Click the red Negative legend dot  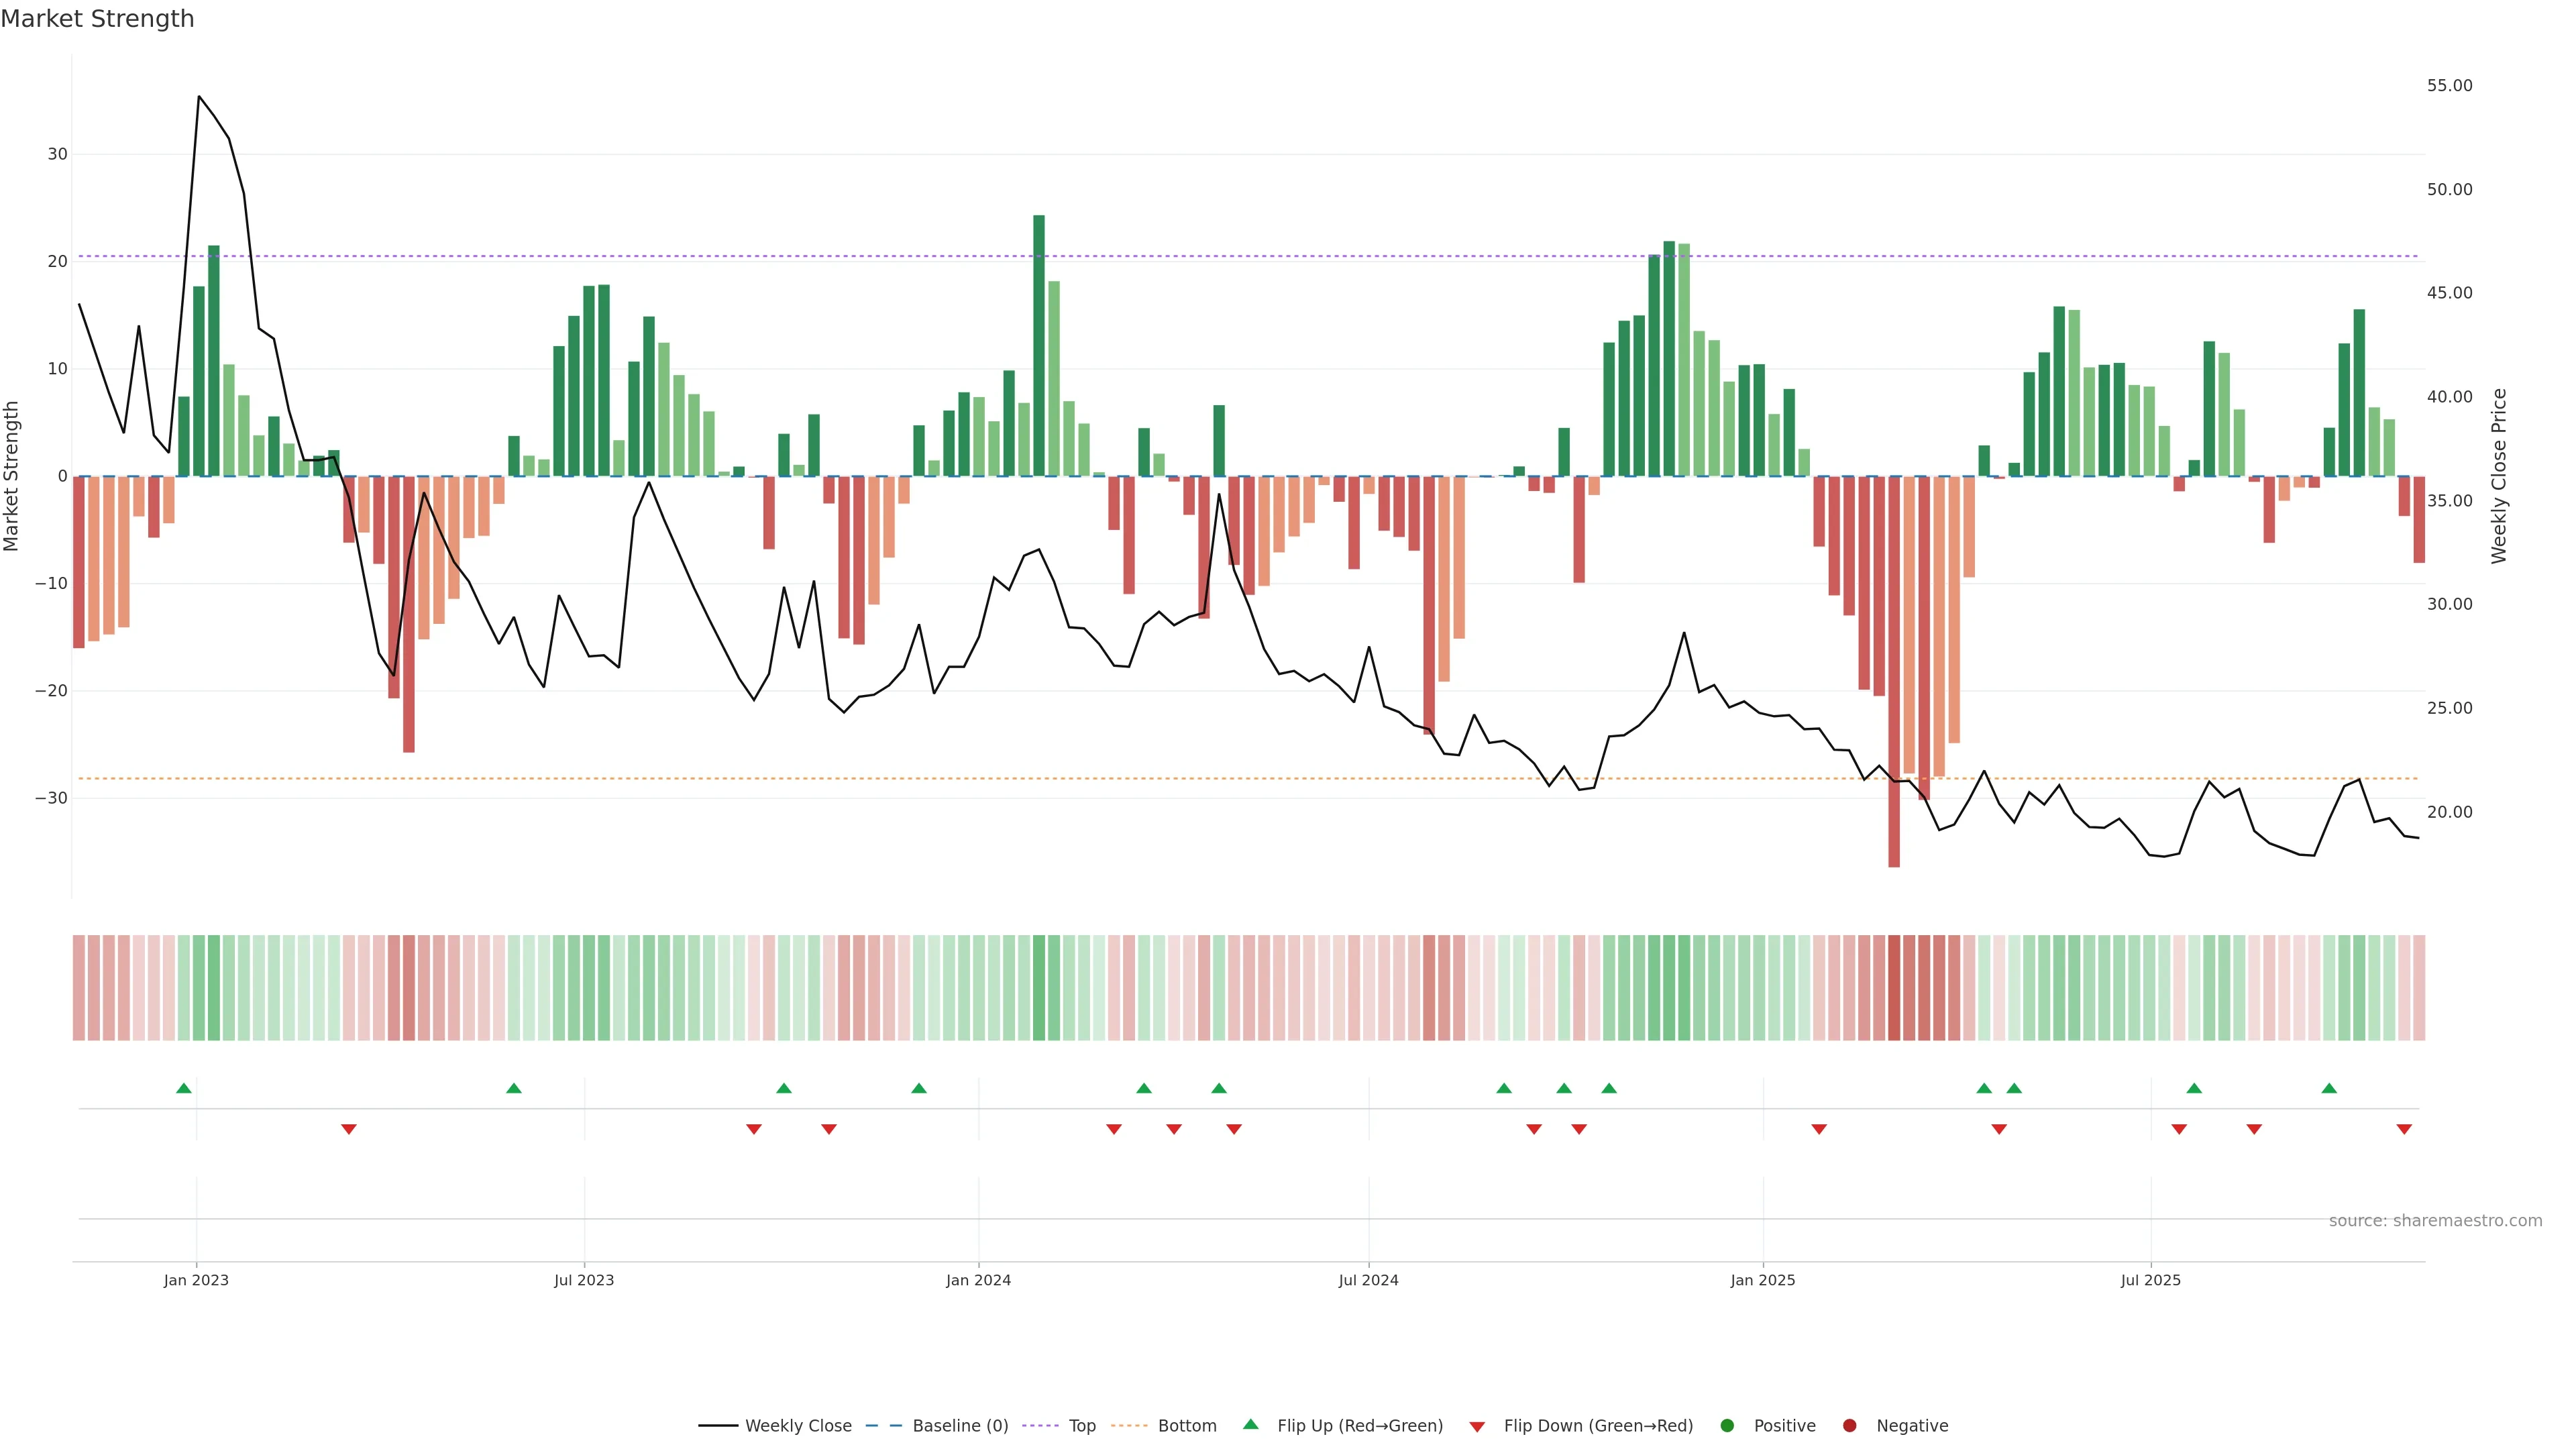coord(1849,1425)
